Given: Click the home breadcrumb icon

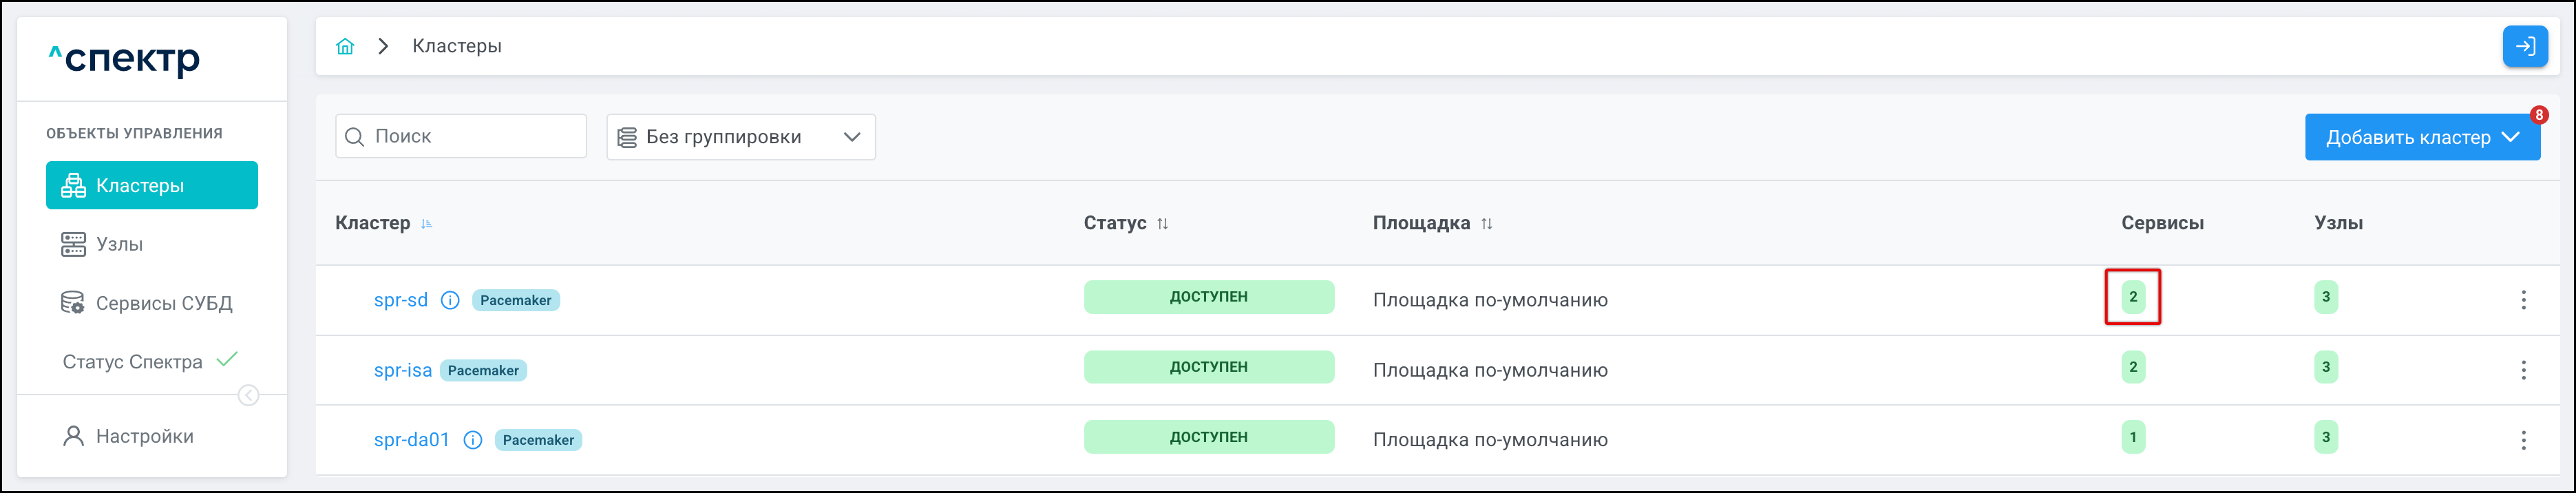Looking at the screenshot, I should (x=345, y=46).
